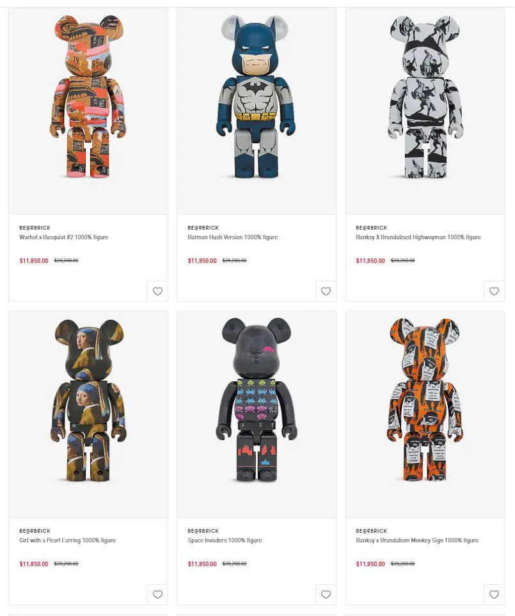Save Banksy Highwayman figure to wishlist
The width and height of the screenshot is (515, 616).
pos(494,291)
